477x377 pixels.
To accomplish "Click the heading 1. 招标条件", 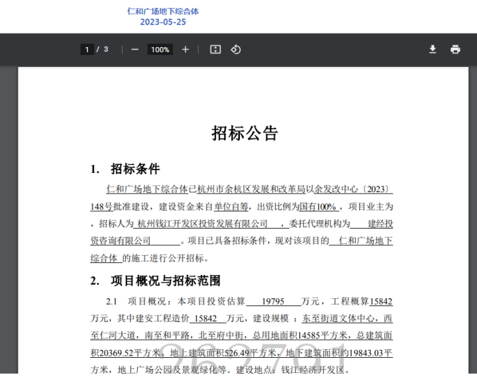I will [x=125, y=169].
